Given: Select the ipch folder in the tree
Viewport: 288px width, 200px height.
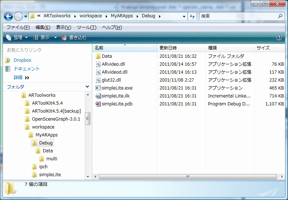Looking at the screenshot, I should [x=43, y=166].
